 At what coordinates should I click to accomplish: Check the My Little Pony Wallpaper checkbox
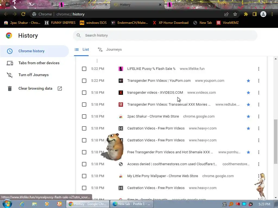[x=84, y=176]
